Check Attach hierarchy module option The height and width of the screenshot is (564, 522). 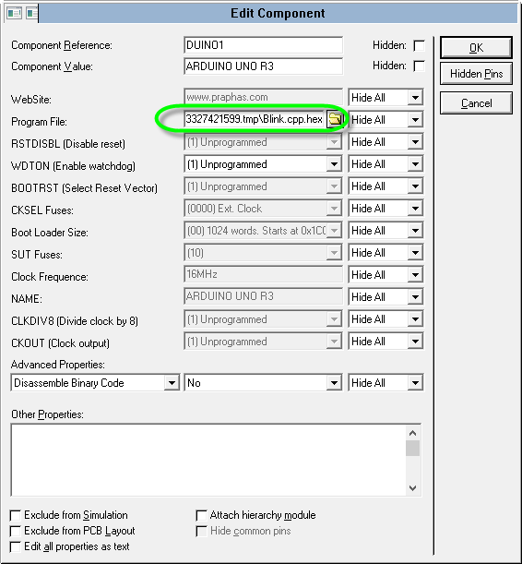point(202,515)
